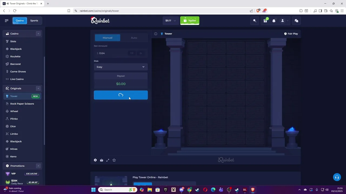Switch to Casino mode toggle
Image resolution: width=346 pixels, height=194 pixels.
pyautogui.click(x=20, y=20)
